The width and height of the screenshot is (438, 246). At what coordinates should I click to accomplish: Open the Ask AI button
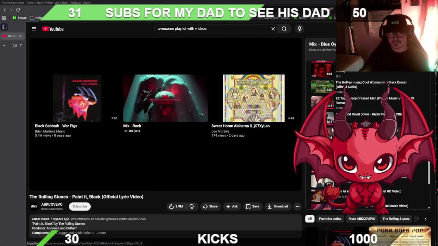pos(232,206)
